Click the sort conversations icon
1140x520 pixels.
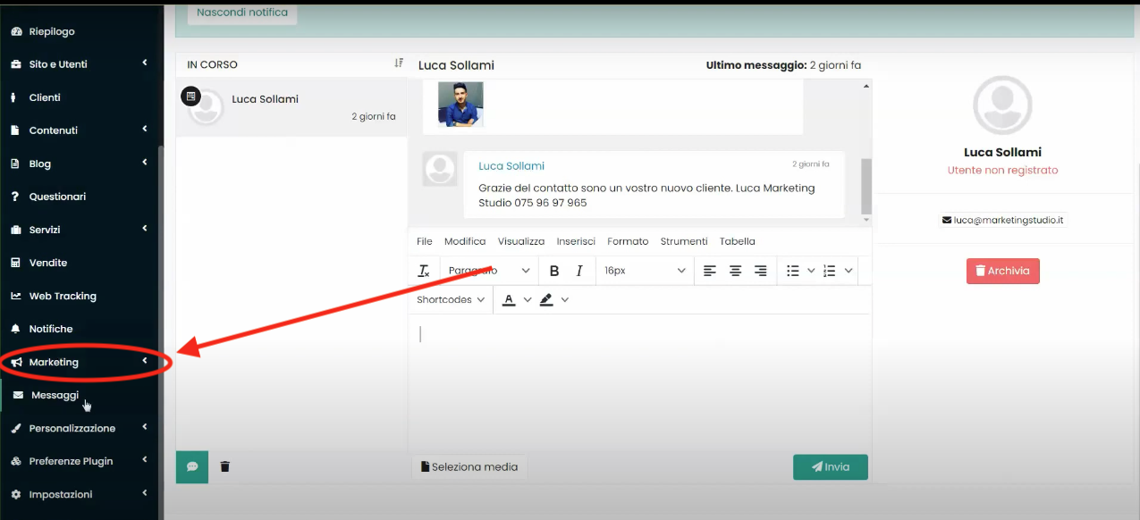pos(399,63)
